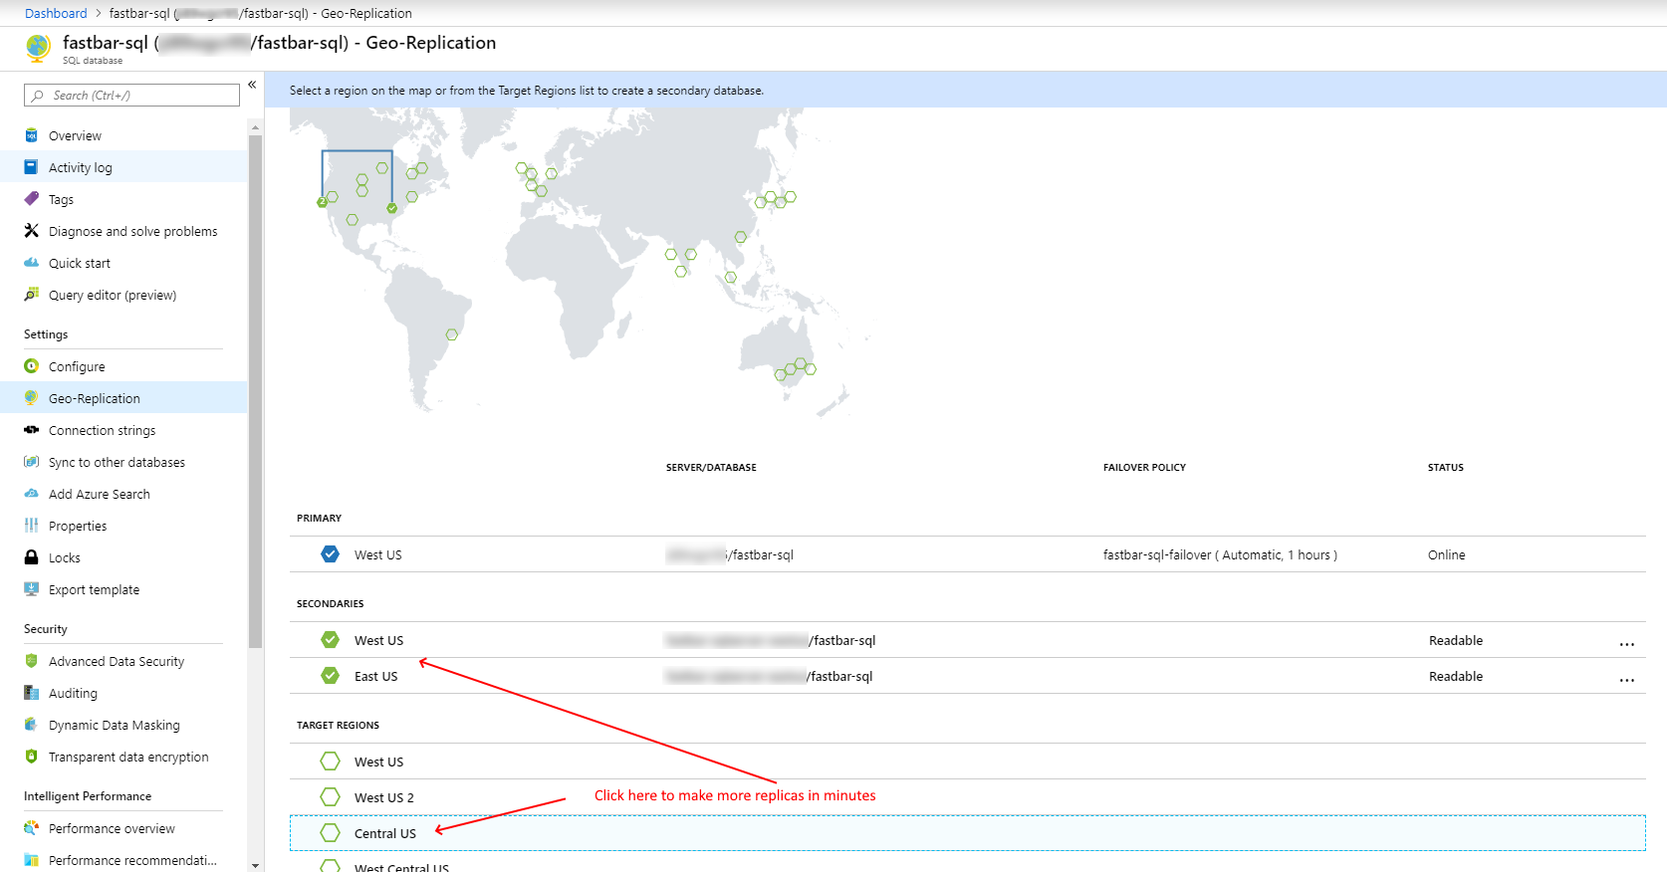This screenshot has width=1667, height=872.
Task: Click the Properties bars icon
Action: click(x=32, y=526)
